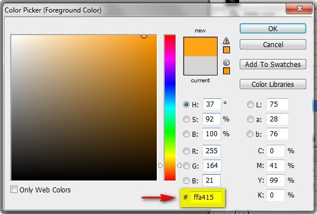
Task: Click the out-of-gamut warning triangle icon
Action: (226, 41)
